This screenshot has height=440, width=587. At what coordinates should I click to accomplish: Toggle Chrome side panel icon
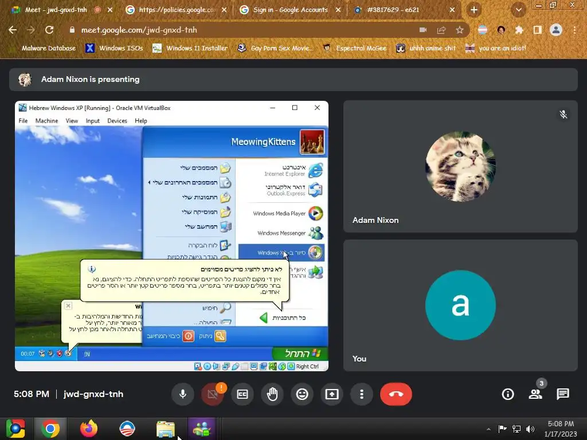(538, 30)
